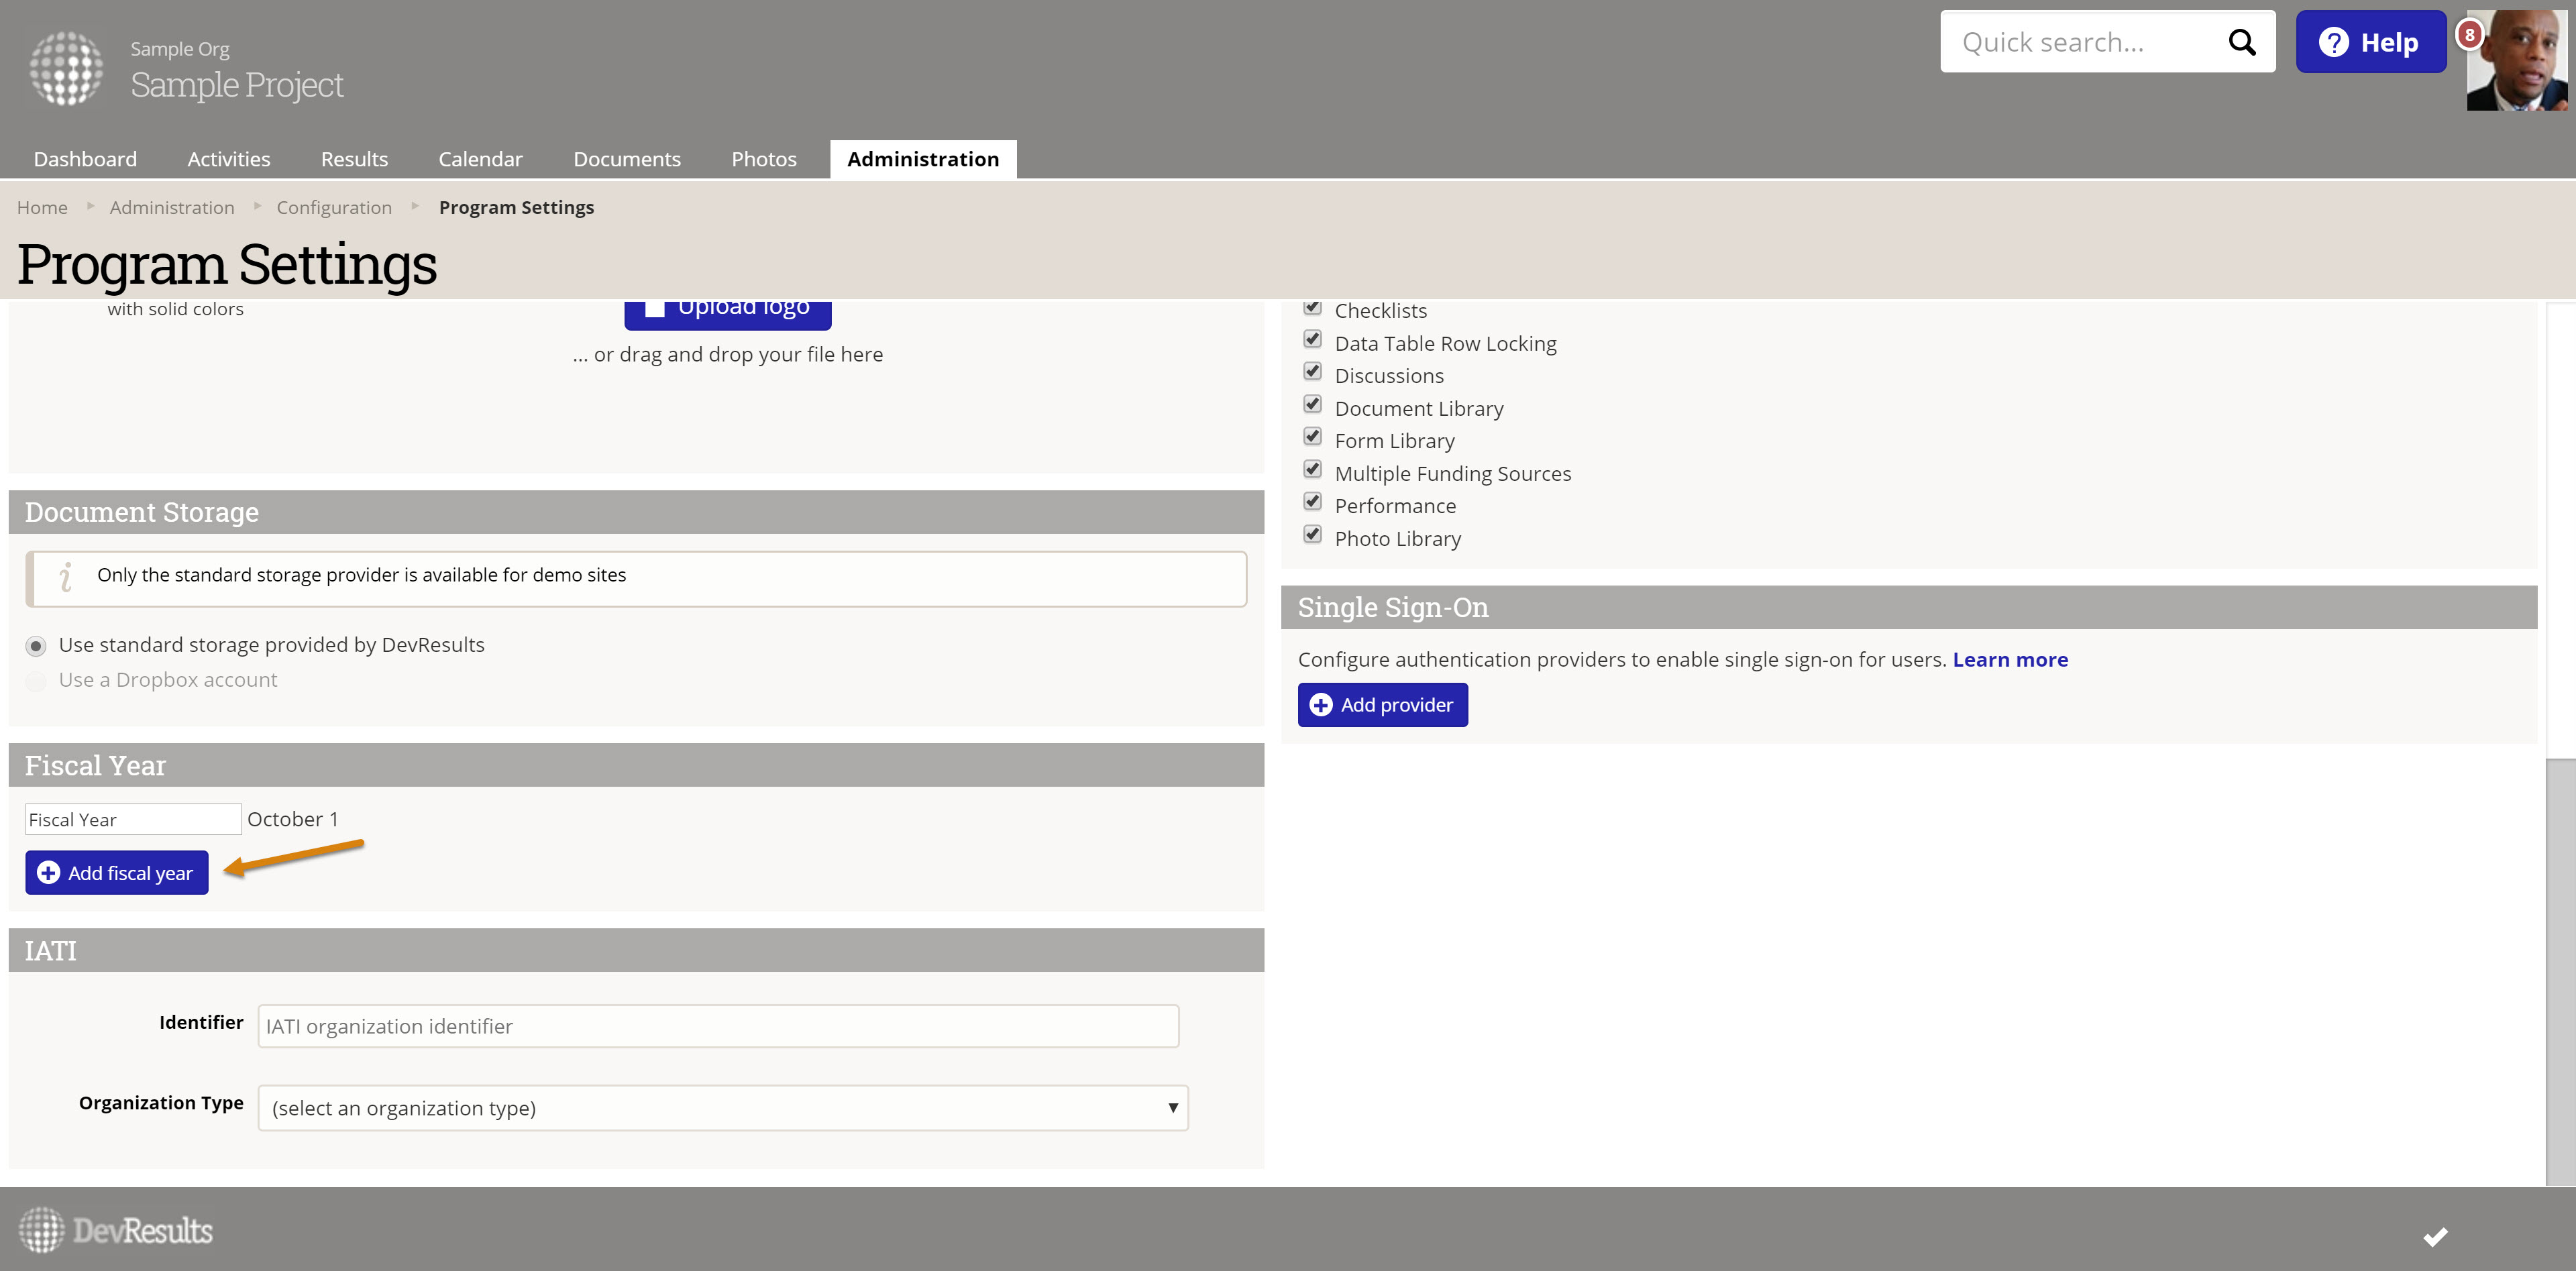Go to Configuration breadcrumb link
The width and height of the screenshot is (2576, 1271).
(x=334, y=207)
